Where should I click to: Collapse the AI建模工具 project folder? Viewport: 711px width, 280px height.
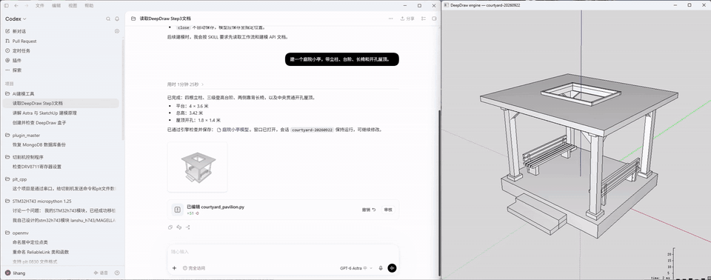pos(23,93)
